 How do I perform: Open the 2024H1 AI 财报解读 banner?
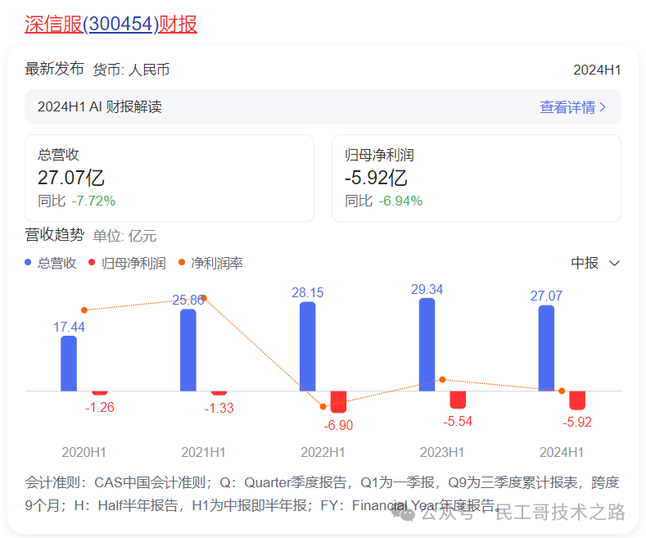click(323, 107)
